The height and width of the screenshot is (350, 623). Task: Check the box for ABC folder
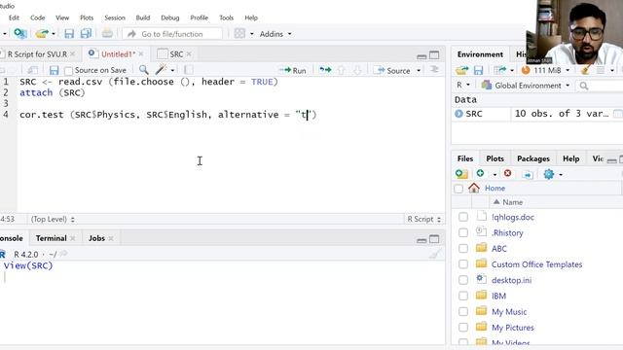pyautogui.click(x=463, y=249)
